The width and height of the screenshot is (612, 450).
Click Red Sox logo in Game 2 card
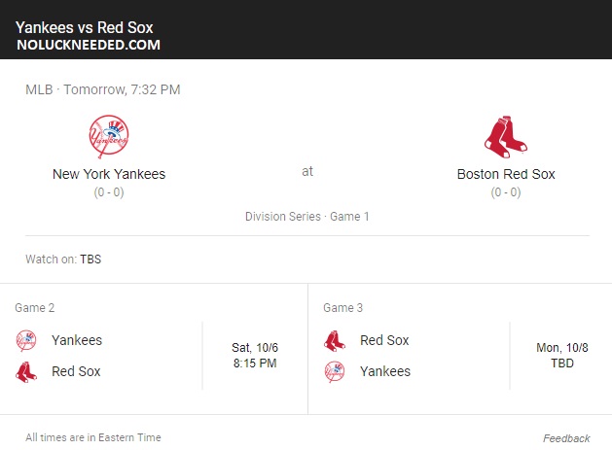(x=26, y=371)
